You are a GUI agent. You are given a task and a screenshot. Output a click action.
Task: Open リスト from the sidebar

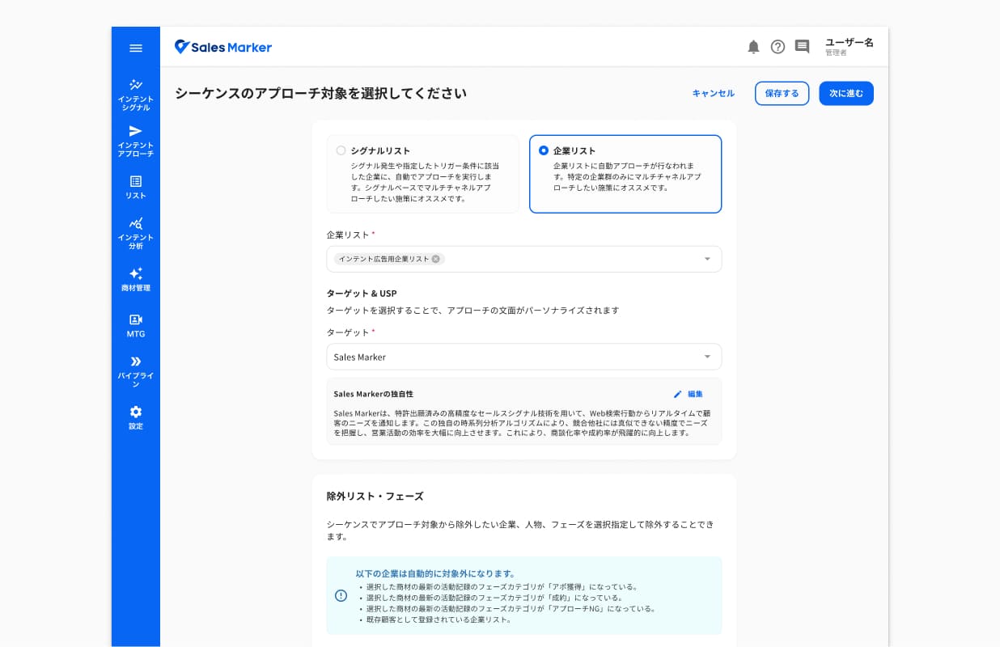coord(136,188)
